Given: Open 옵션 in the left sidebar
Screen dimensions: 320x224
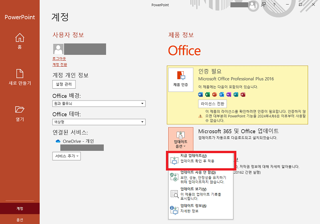Looking at the screenshot, I should pyautogui.click(x=20, y=220).
